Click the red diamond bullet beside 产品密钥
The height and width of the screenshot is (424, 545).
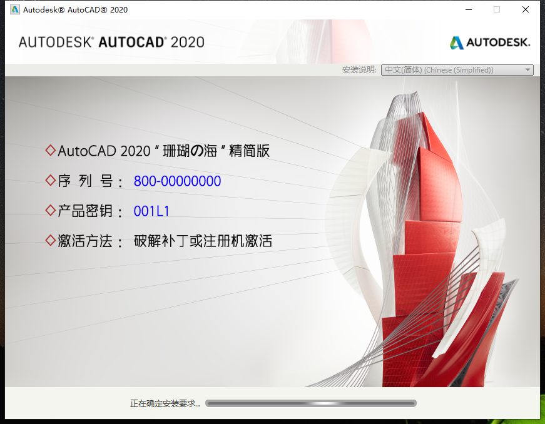pos(51,210)
